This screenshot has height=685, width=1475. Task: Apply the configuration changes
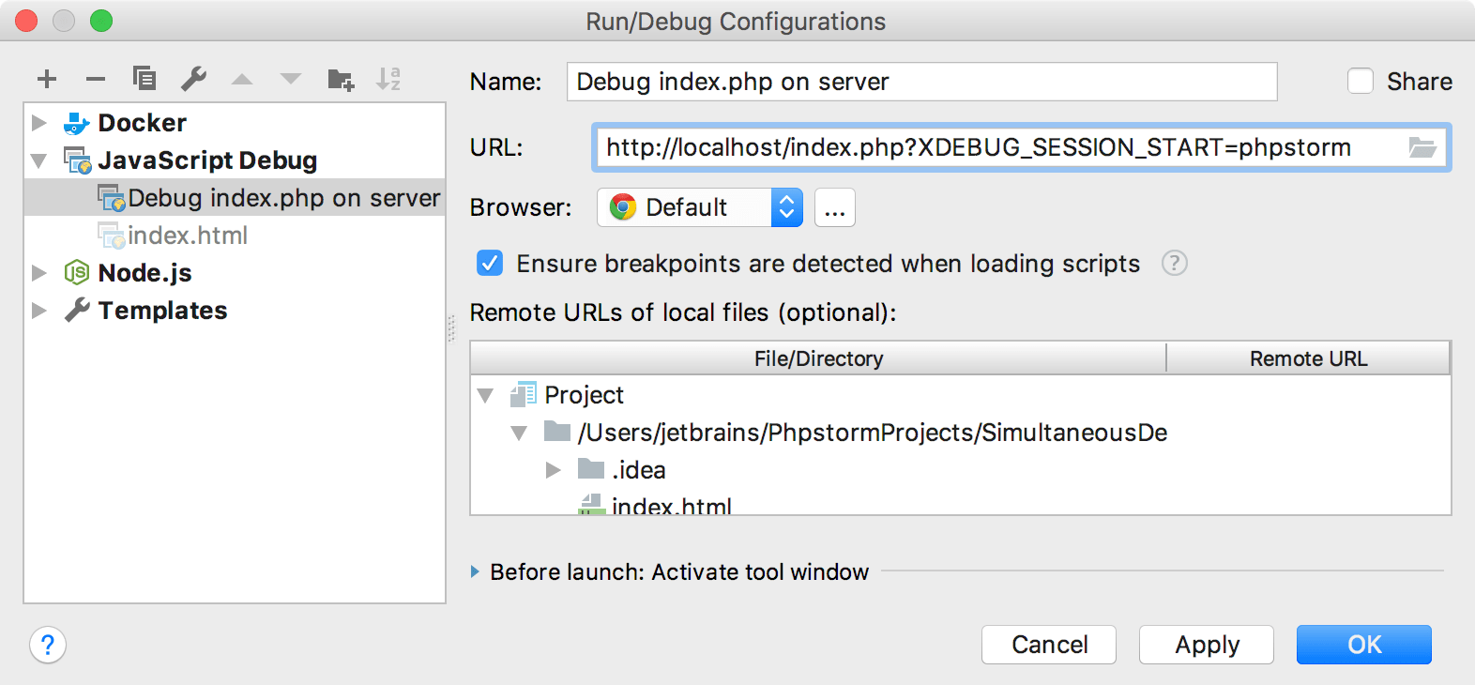coord(1206,645)
